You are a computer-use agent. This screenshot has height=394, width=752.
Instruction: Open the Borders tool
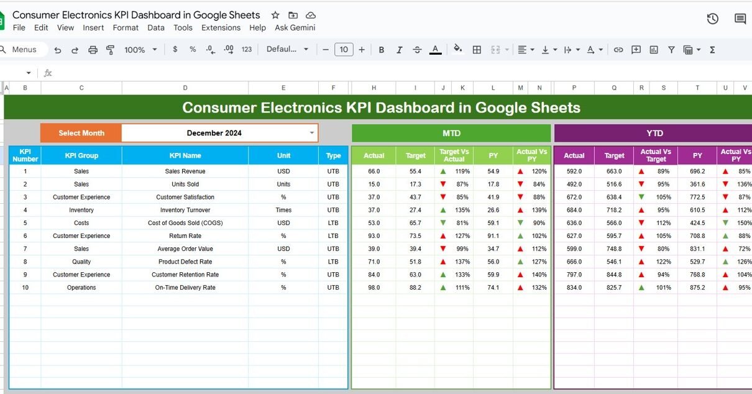(477, 50)
